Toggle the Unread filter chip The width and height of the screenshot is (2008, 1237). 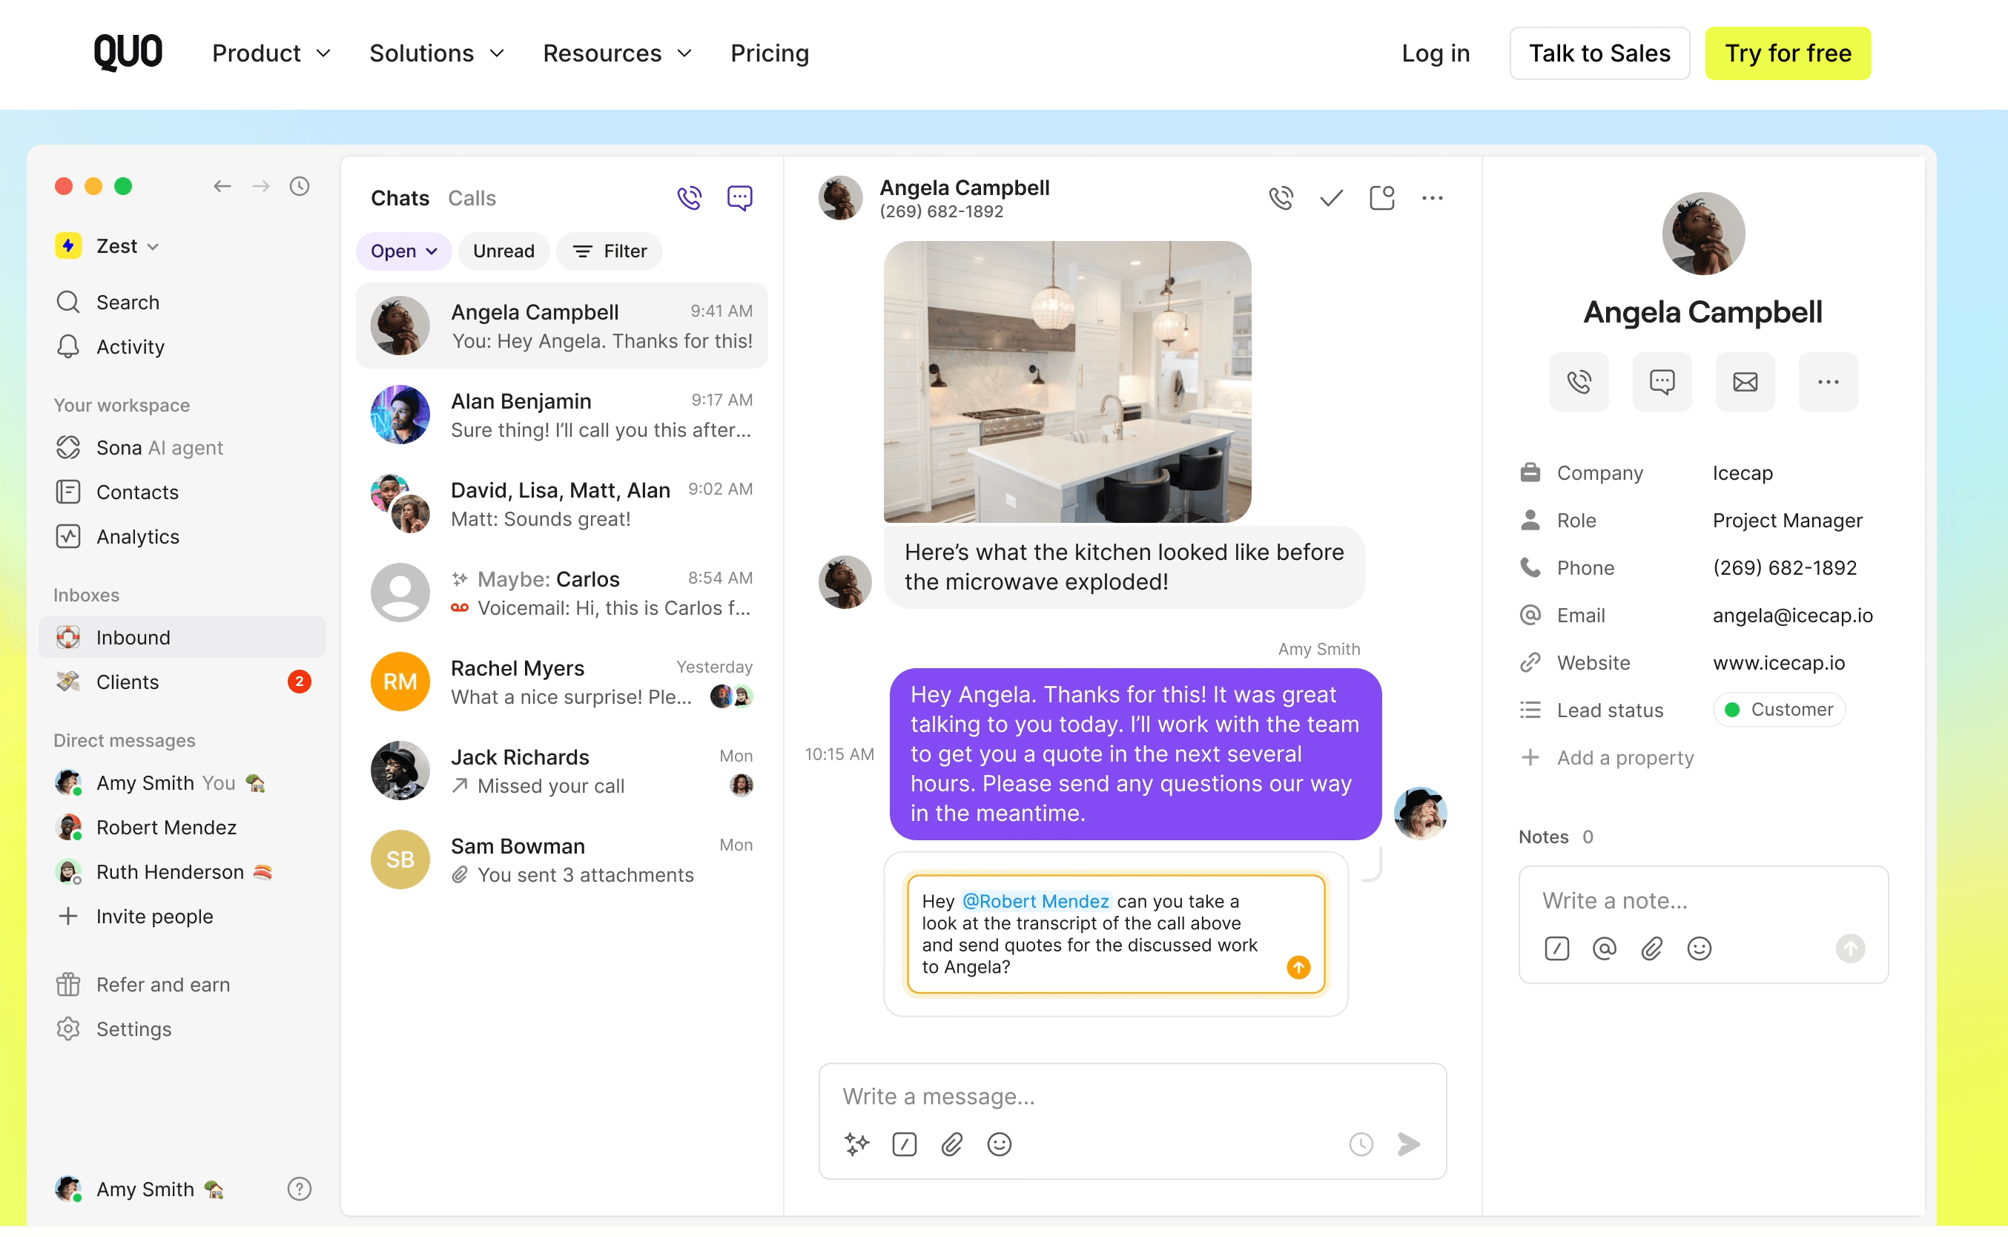pos(503,251)
